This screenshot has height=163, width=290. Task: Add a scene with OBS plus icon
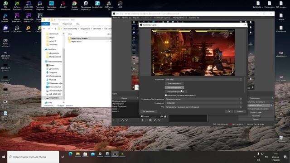tap(114, 120)
